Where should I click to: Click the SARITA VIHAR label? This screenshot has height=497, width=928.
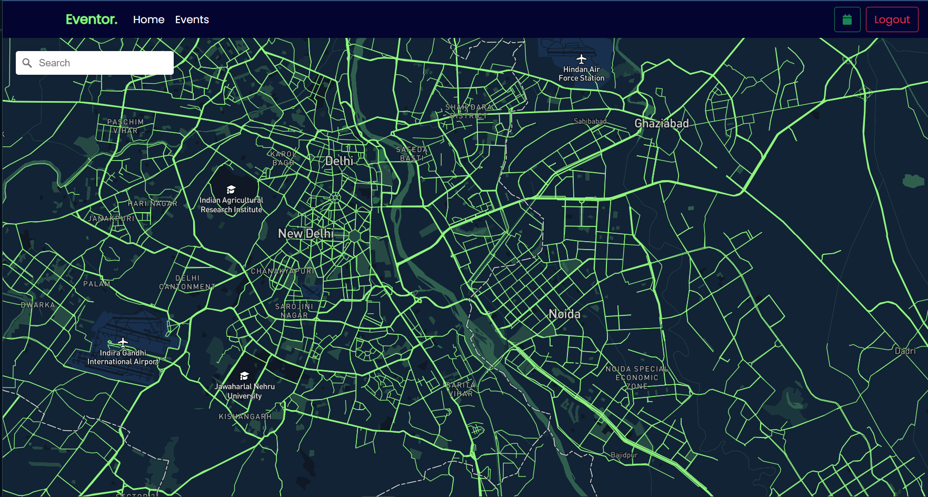461,389
